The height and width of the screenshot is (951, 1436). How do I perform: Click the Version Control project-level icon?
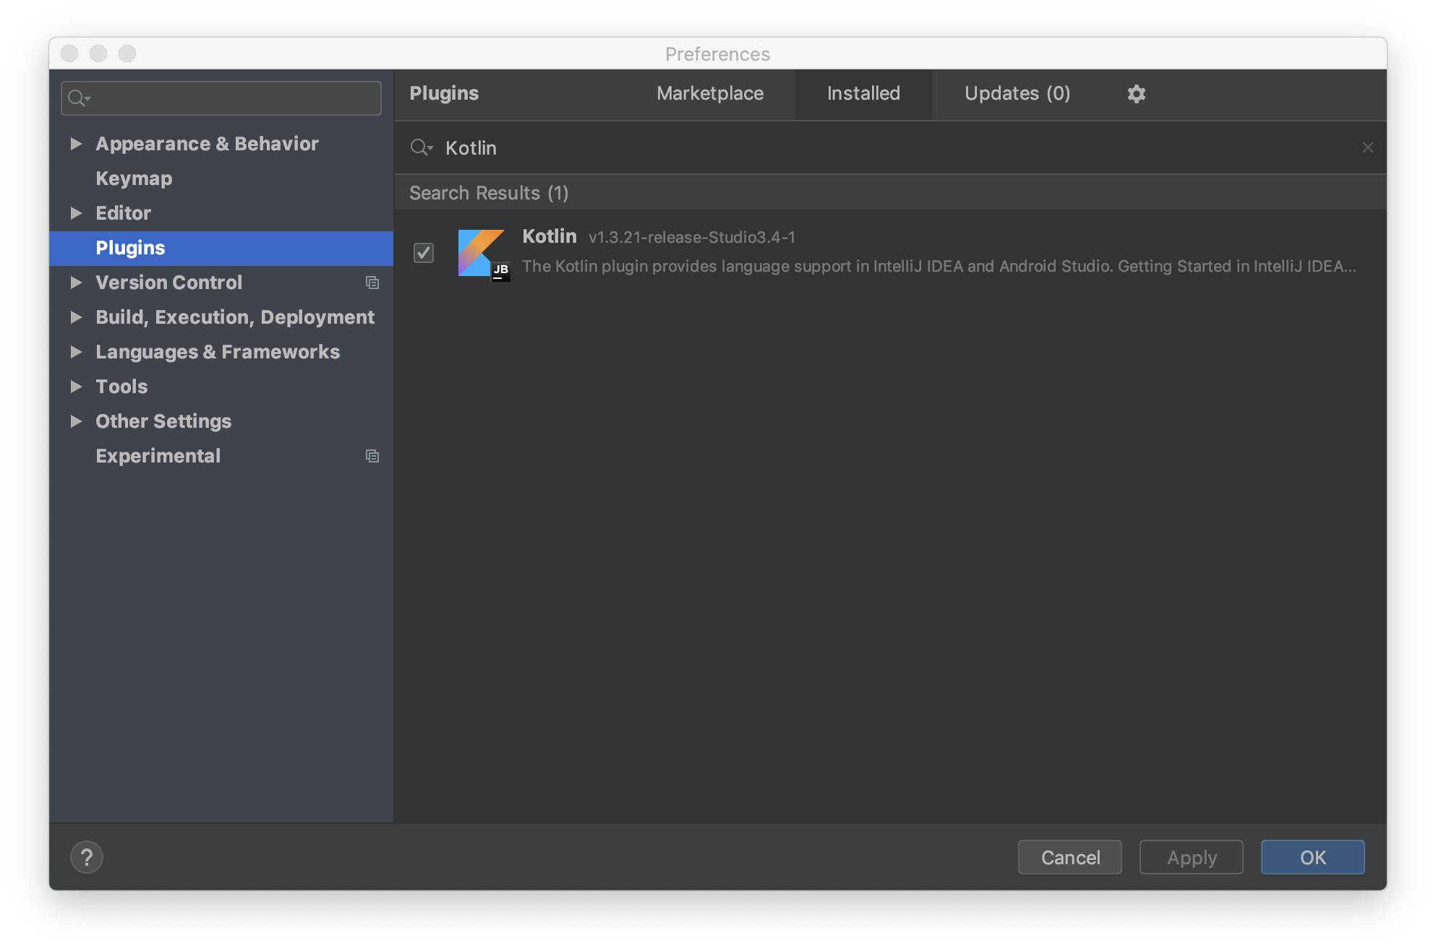(x=372, y=283)
